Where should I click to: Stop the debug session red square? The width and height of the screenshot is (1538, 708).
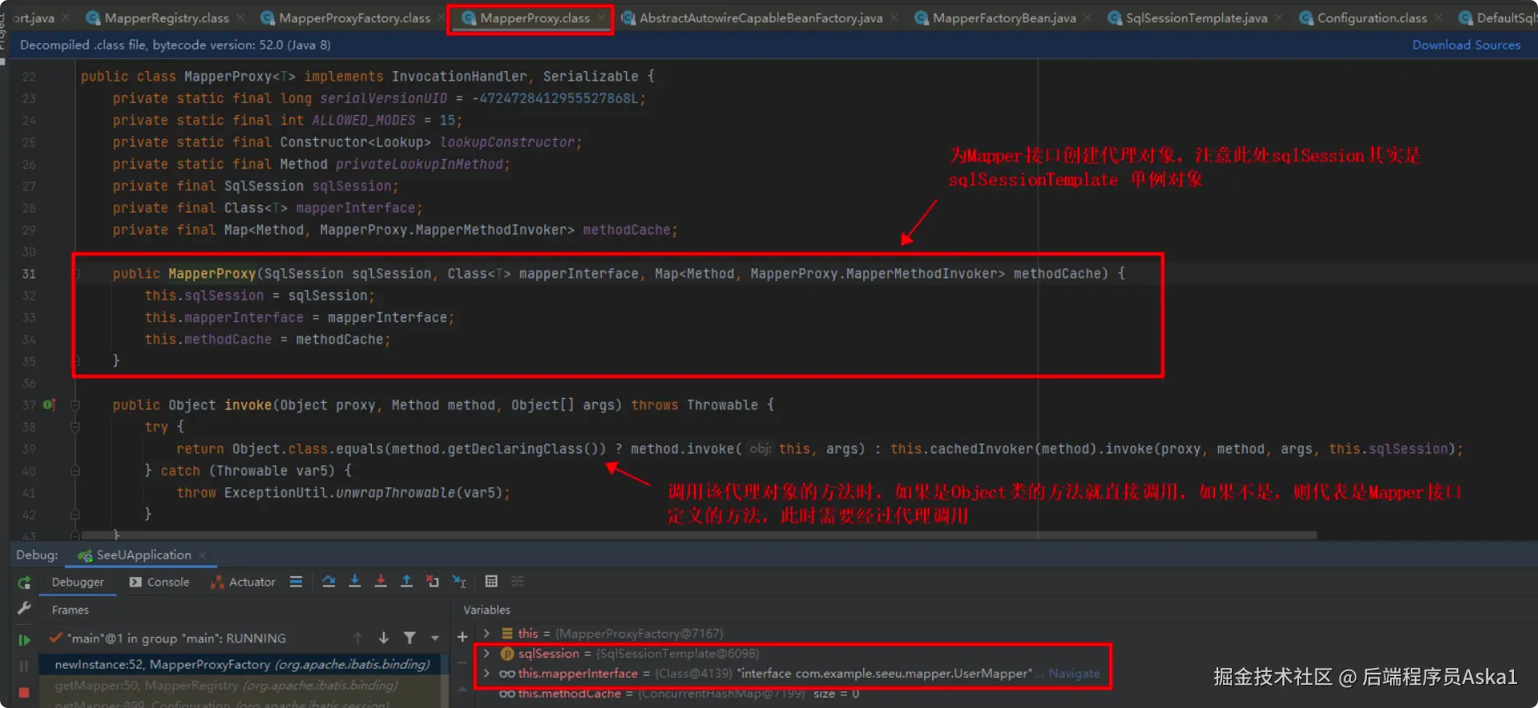24,692
